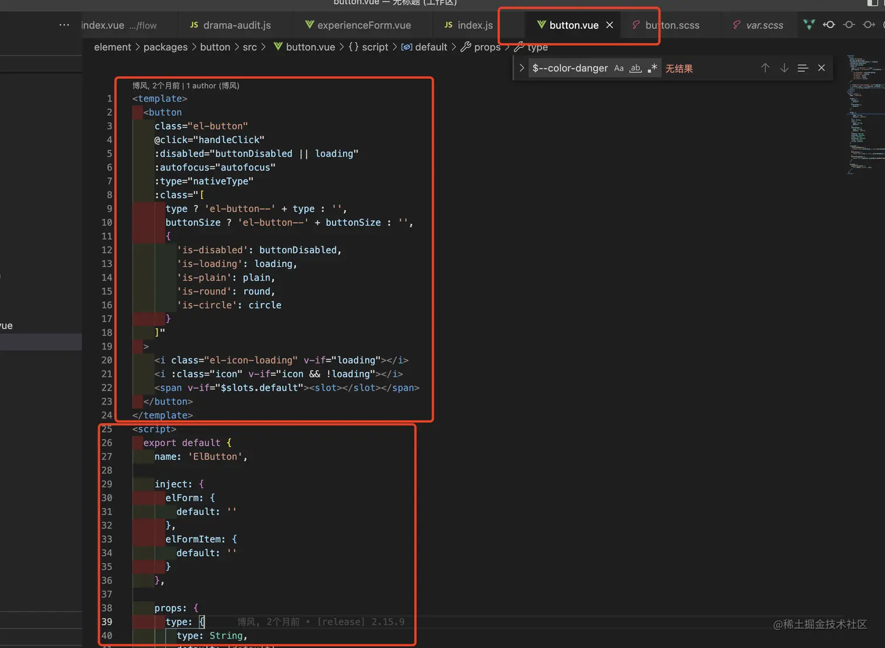Screen dimensions: 885x648
Task: Open the 'button.vue' file breadcrumb
Action: (x=310, y=47)
